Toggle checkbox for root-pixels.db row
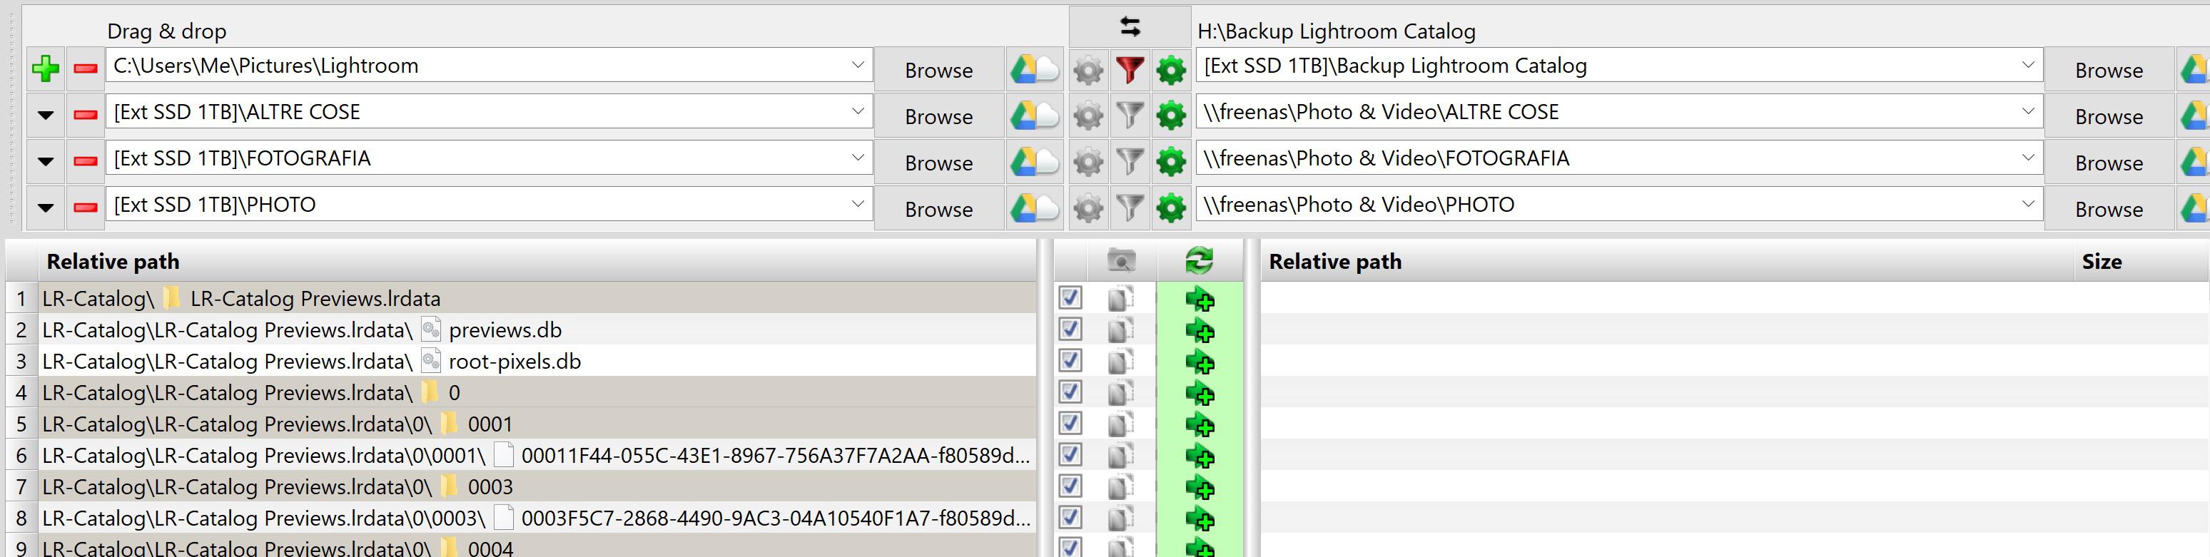This screenshot has height=557, width=2210. (1070, 361)
